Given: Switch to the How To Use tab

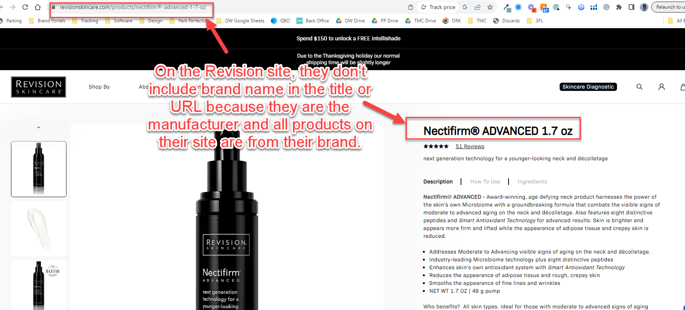Looking at the screenshot, I should pyautogui.click(x=485, y=182).
